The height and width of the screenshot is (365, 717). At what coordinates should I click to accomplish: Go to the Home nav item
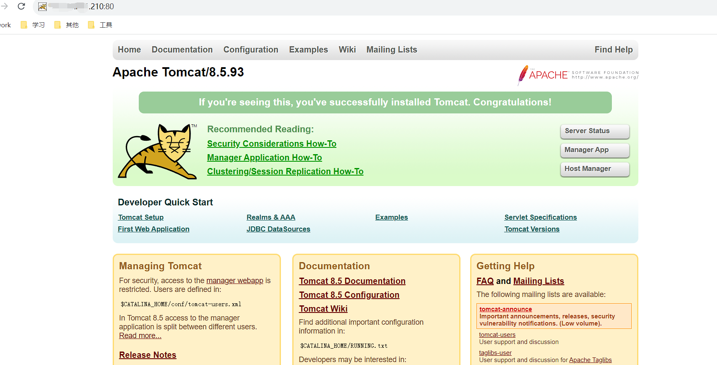[129, 50]
